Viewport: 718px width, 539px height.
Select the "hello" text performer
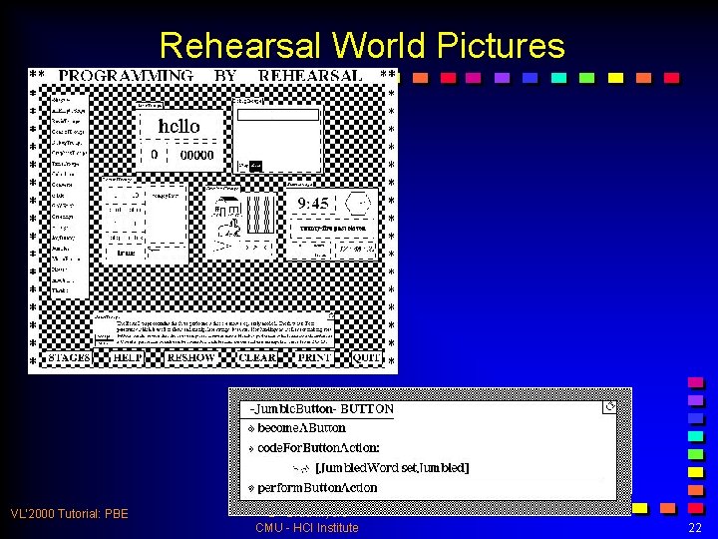[x=179, y=126]
